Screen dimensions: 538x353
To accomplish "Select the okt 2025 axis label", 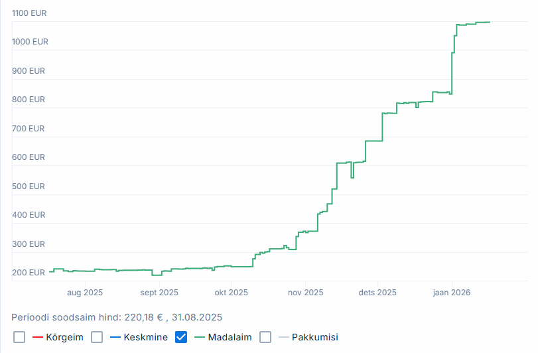I will 230,292.
